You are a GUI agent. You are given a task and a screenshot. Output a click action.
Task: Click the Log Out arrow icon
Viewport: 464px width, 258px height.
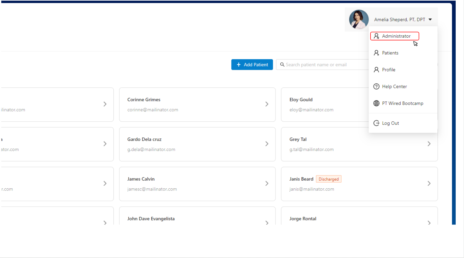376,123
